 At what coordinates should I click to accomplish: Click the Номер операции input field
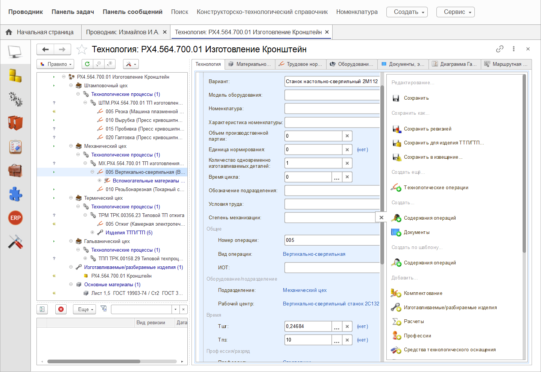(x=332, y=240)
